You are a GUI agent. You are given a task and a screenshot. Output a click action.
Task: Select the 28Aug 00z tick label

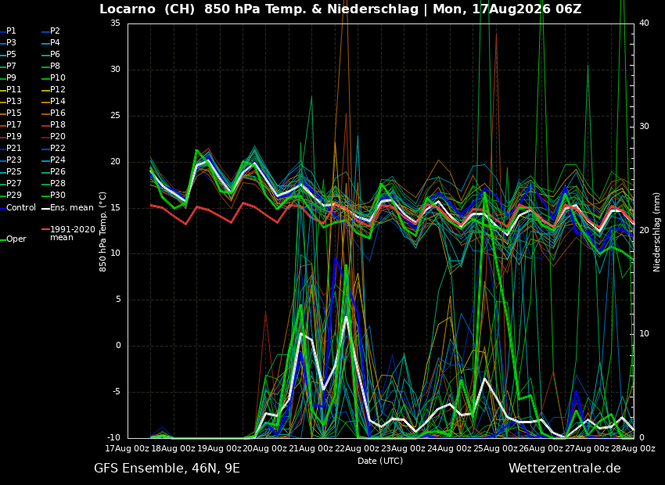coord(633,448)
